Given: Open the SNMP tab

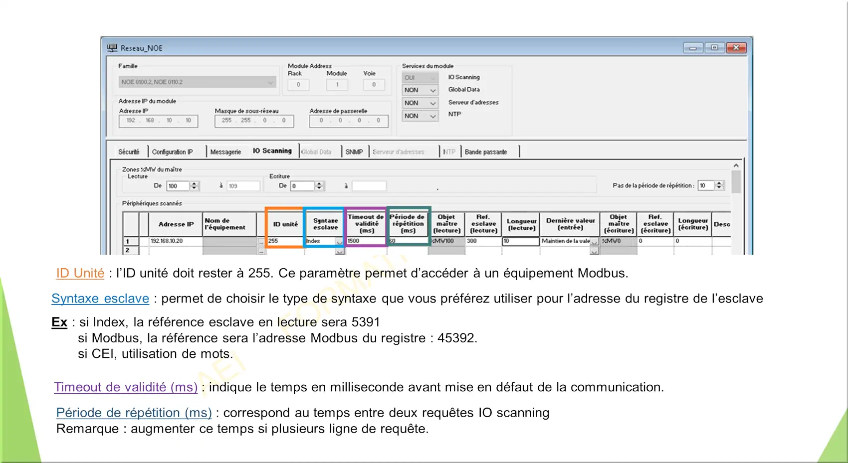Looking at the screenshot, I should click(x=354, y=152).
